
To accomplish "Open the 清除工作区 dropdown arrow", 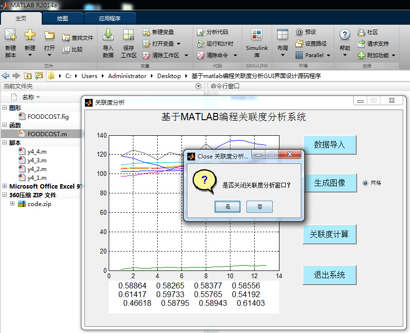I will tap(186, 55).
